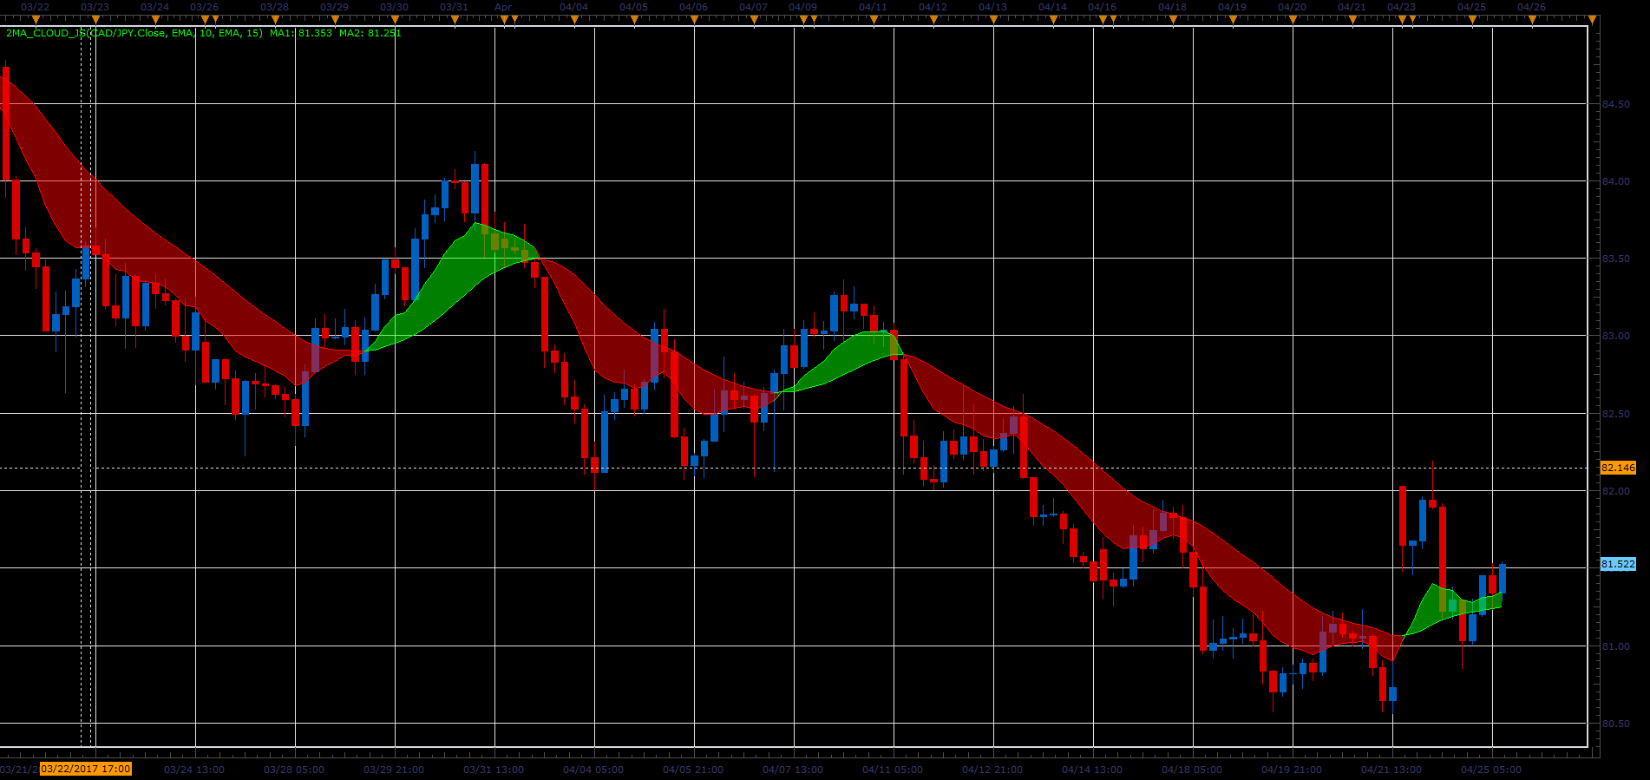The width and height of the screenshot is (1650, 780).
Task: Click the 2MA_CLOUD_JS indicator label
Action: [134, 33]
